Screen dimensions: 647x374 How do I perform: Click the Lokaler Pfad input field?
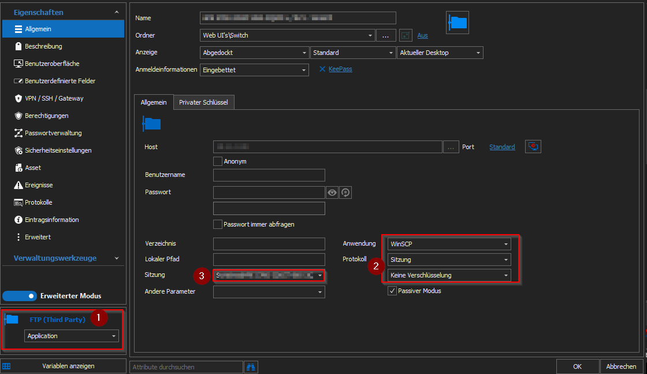coord(269,259)
